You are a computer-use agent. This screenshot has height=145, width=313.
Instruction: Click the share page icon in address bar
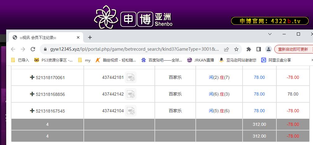pyautogui.click(x=226, y=49)
